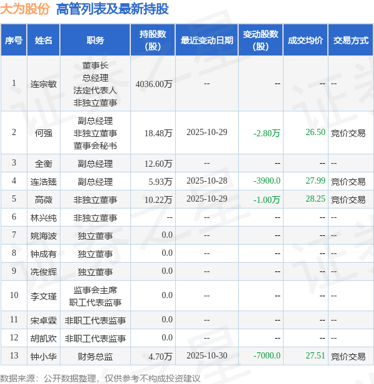Screen dimensions: 374x384
Task: Select the 最近变动日期 column header
Action: tap(207, 40)
